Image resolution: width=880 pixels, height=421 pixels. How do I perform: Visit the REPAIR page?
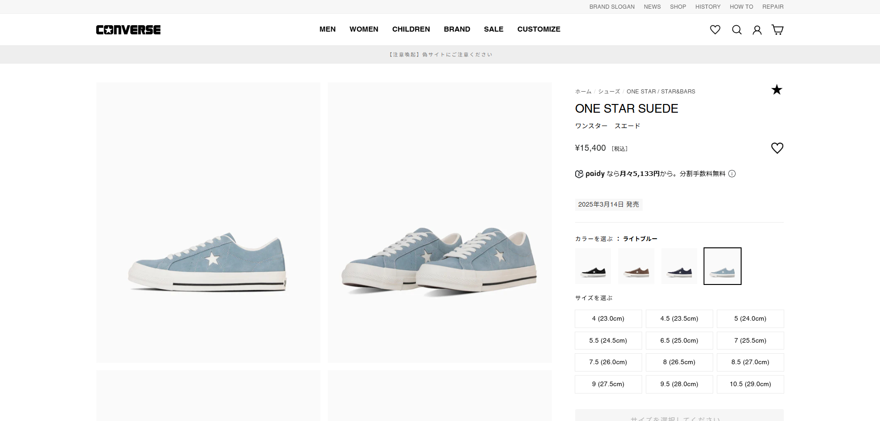coord(773,6)
